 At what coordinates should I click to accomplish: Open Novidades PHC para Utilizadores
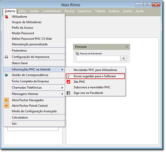(x=95, y=70)
